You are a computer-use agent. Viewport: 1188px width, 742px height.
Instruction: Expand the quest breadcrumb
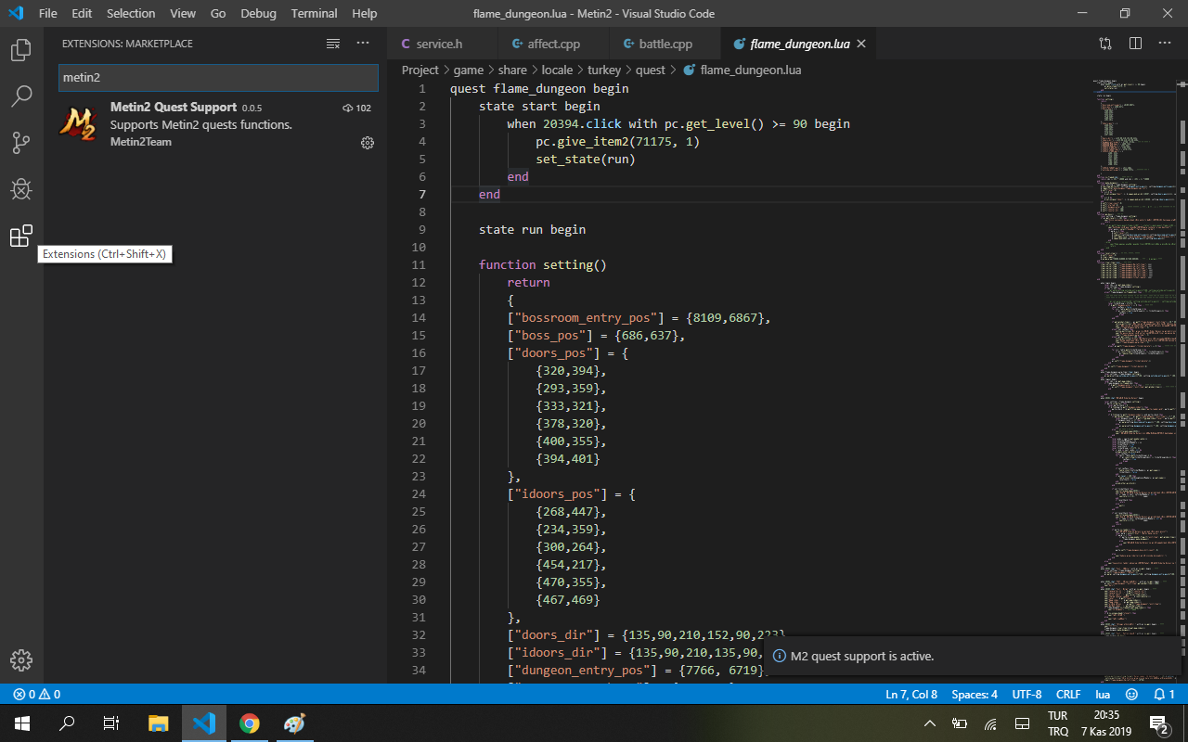[651, 70]
